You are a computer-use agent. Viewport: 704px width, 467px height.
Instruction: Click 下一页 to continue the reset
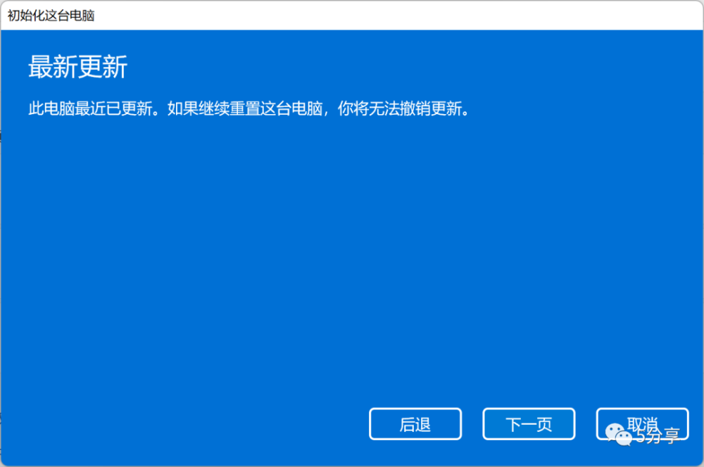pos(529,424)
